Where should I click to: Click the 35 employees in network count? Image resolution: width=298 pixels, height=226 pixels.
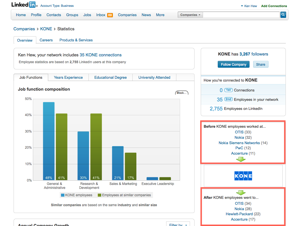(219, 99)
